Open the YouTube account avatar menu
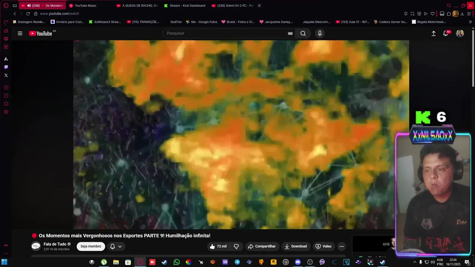 [460, 33]
